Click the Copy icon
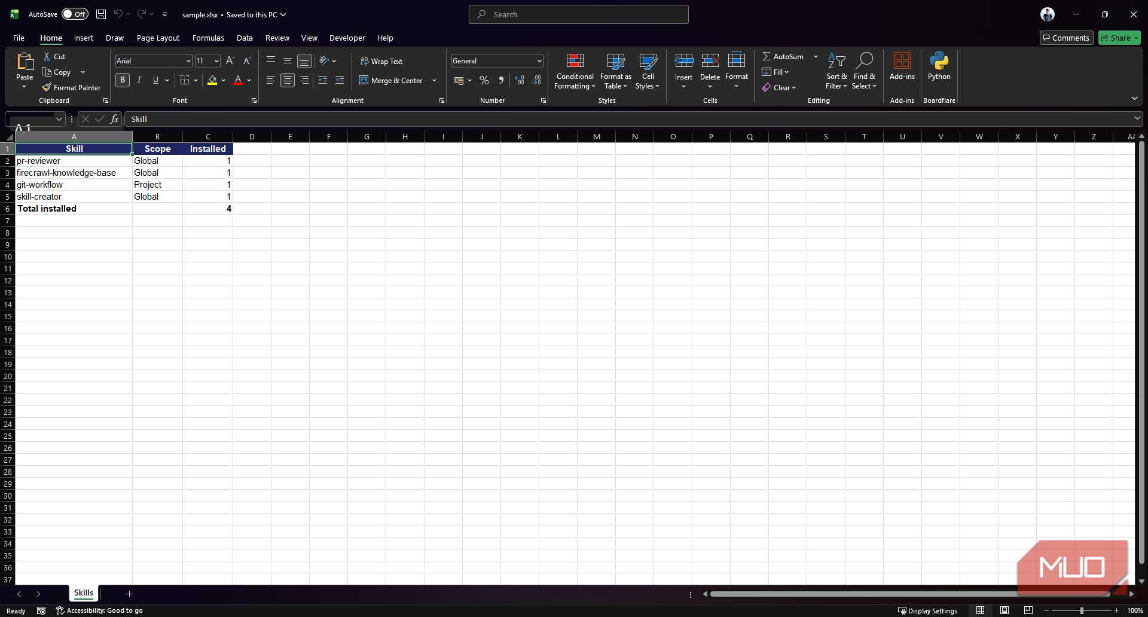 [47, 72]
